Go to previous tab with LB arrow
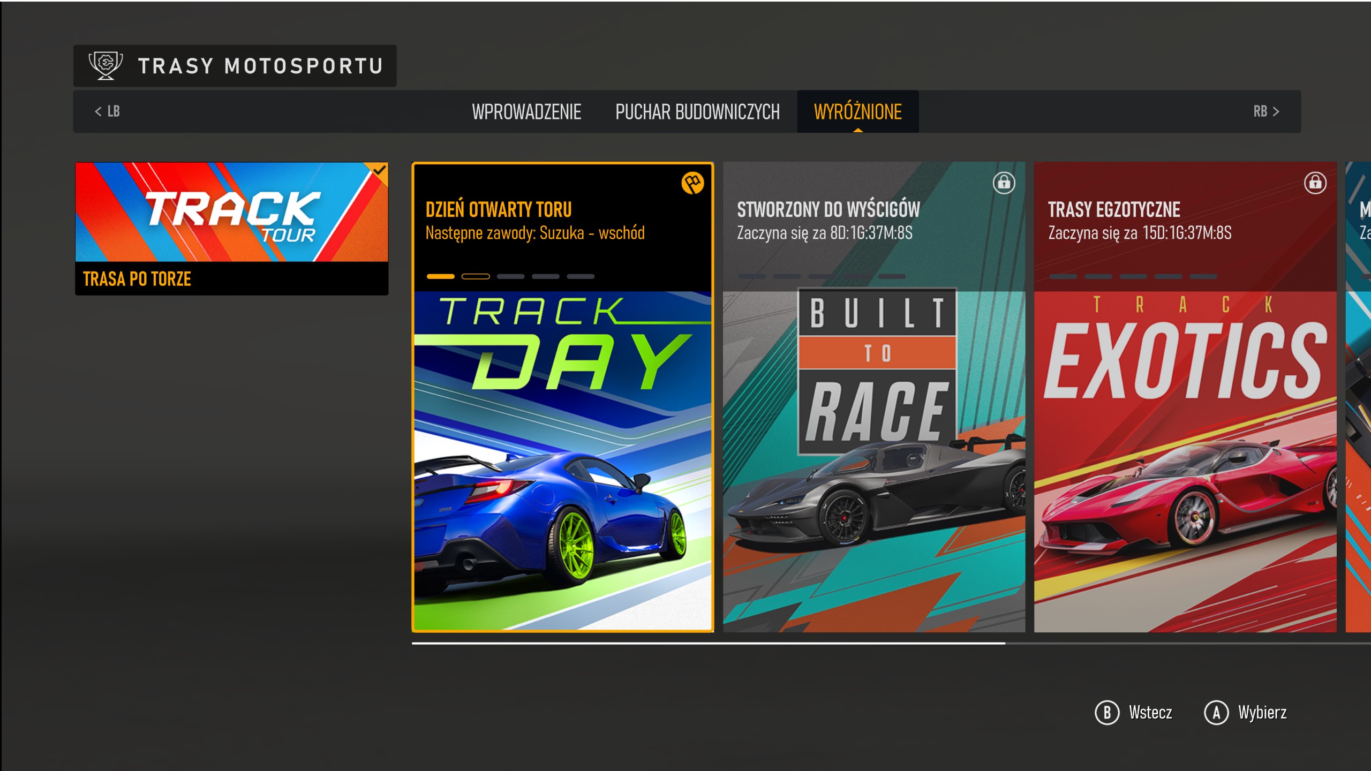 click(107, 111)
